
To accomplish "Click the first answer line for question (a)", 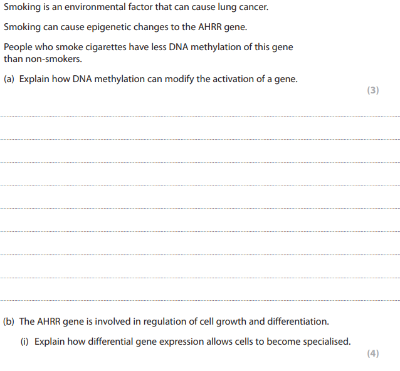I will [x=200, y=116].
